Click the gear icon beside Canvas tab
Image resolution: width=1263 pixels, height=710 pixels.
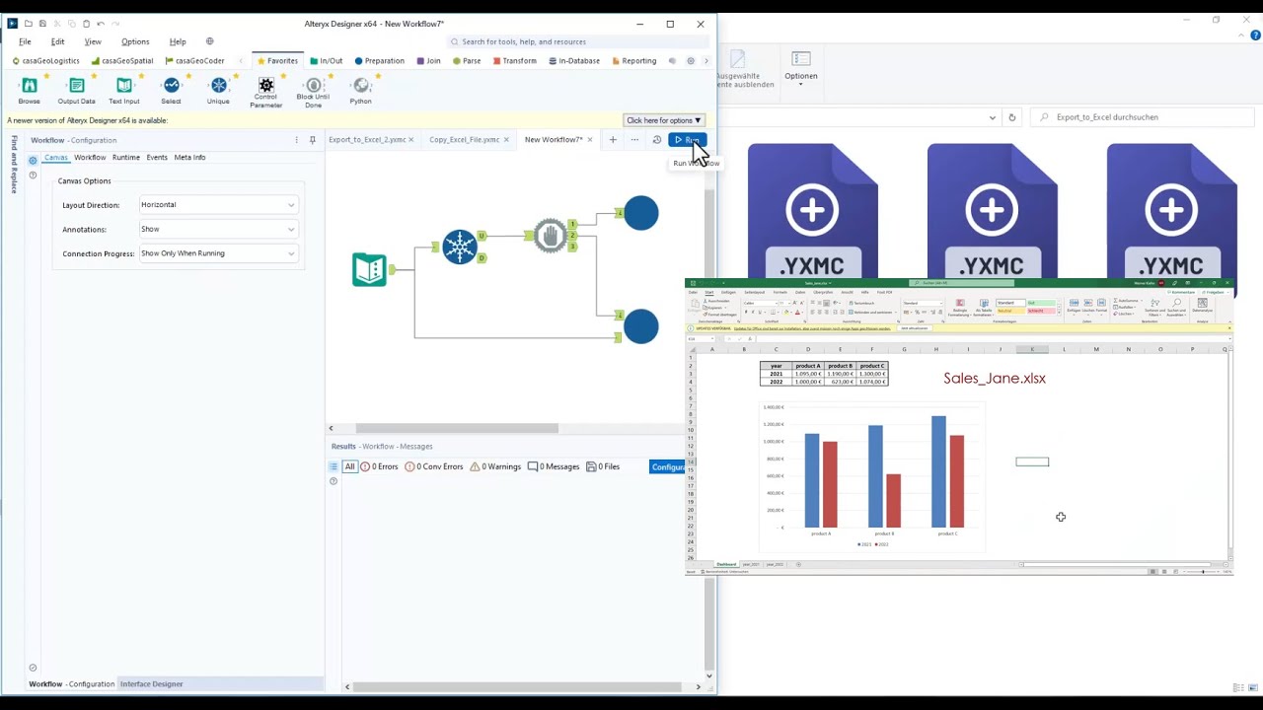point(33,160)
